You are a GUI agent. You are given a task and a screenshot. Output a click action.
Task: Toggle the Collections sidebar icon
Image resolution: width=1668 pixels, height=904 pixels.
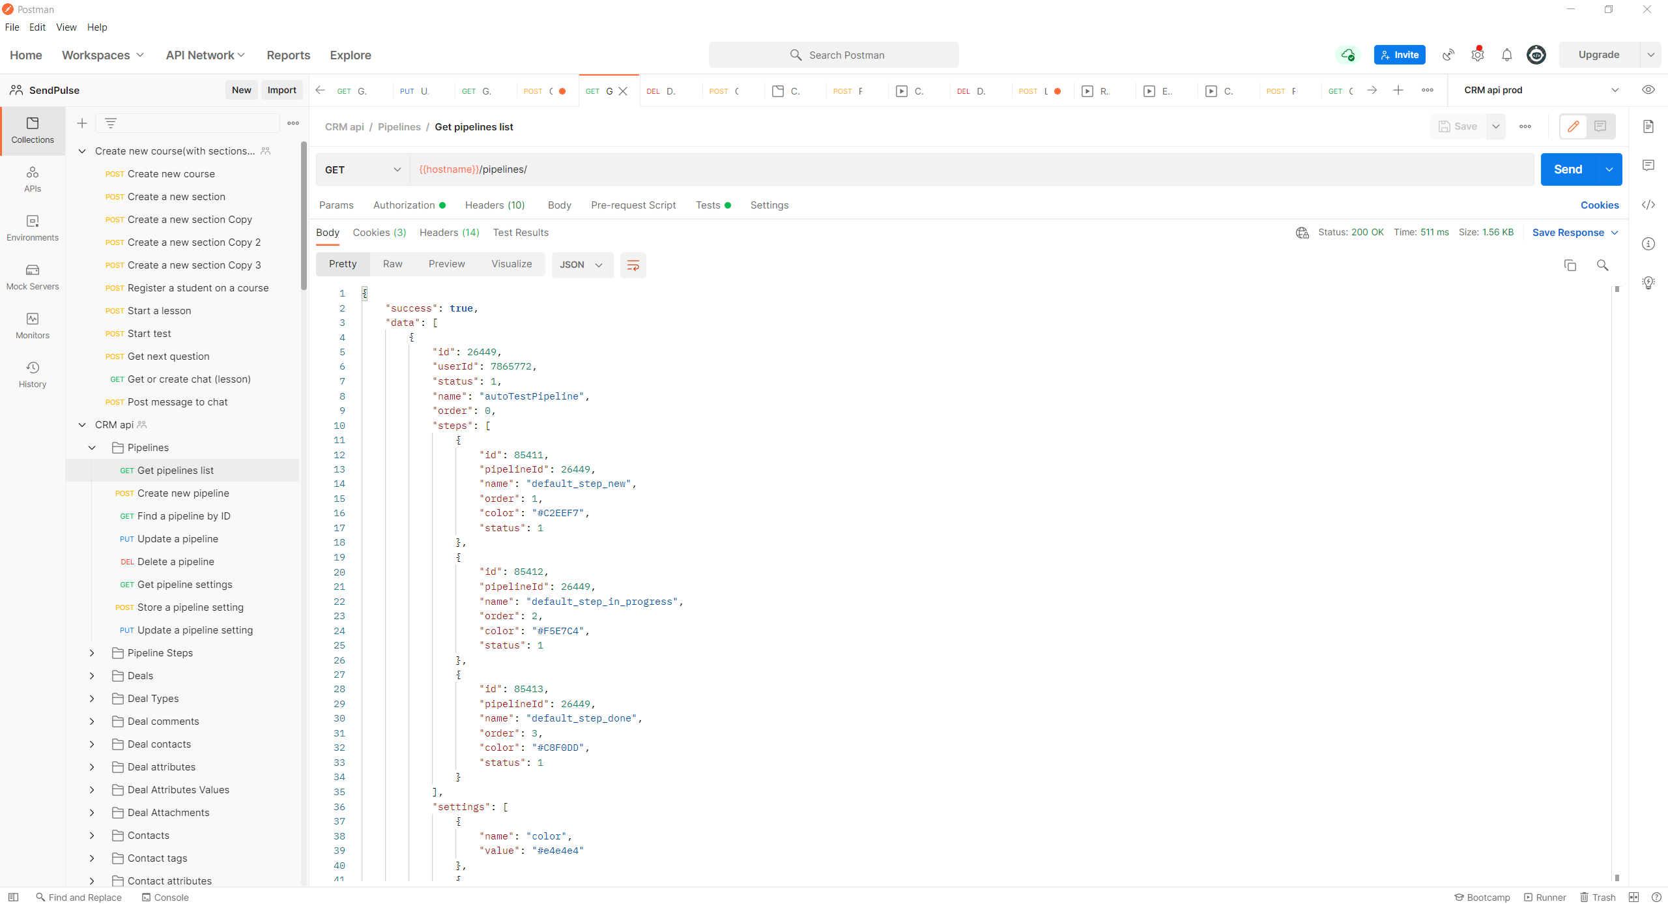(x=31, y=130)
